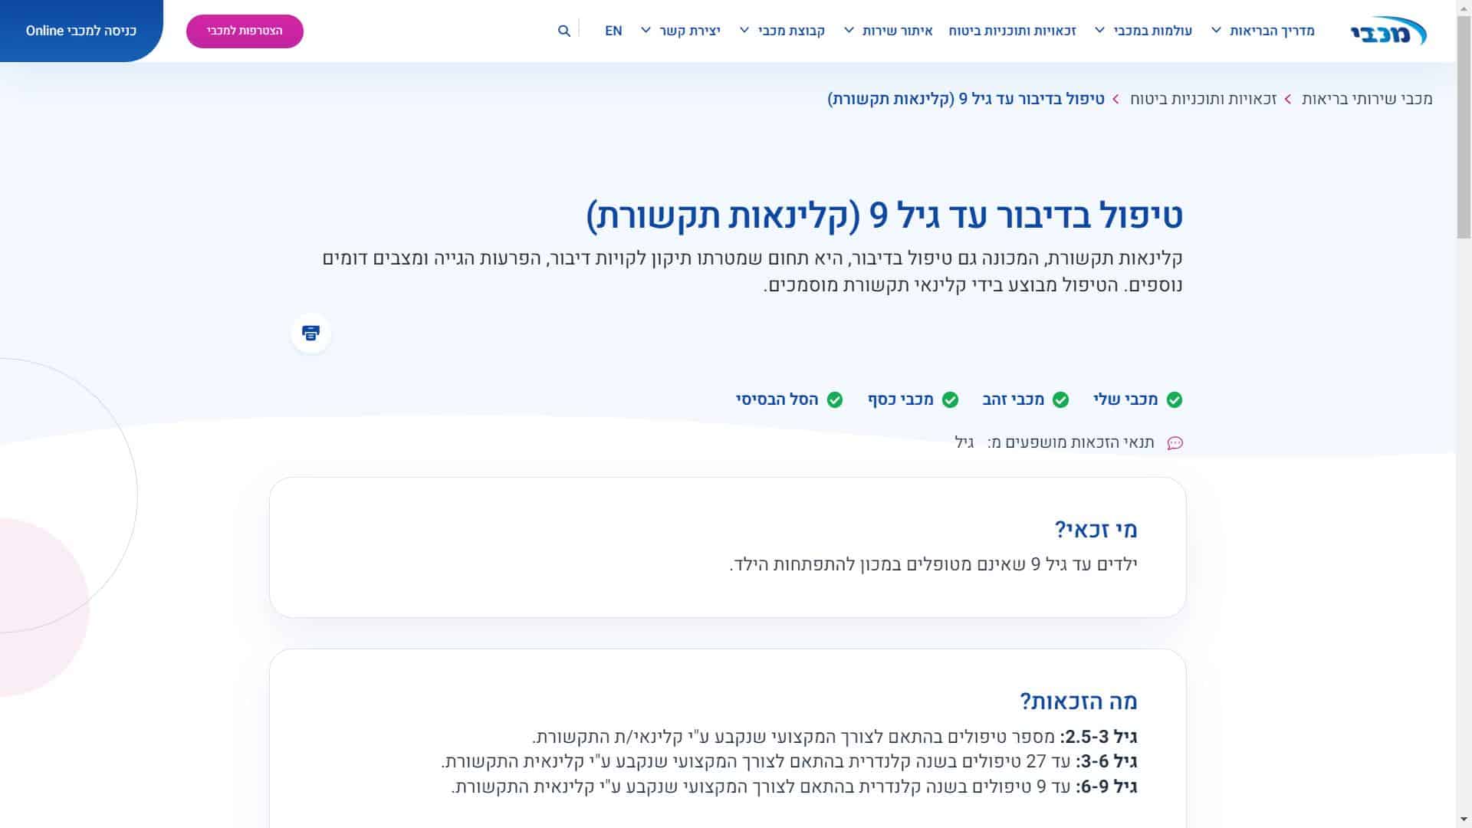Image resolution: width=1472 pixels, height=828 pixels.
Task: Click the print page icon
Action: click(310, 333)
